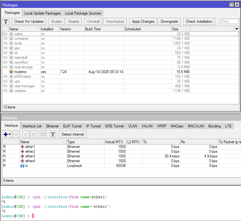Click the ups package icon
The width and height of the screenshot is (241, 221).
point(11,81)
